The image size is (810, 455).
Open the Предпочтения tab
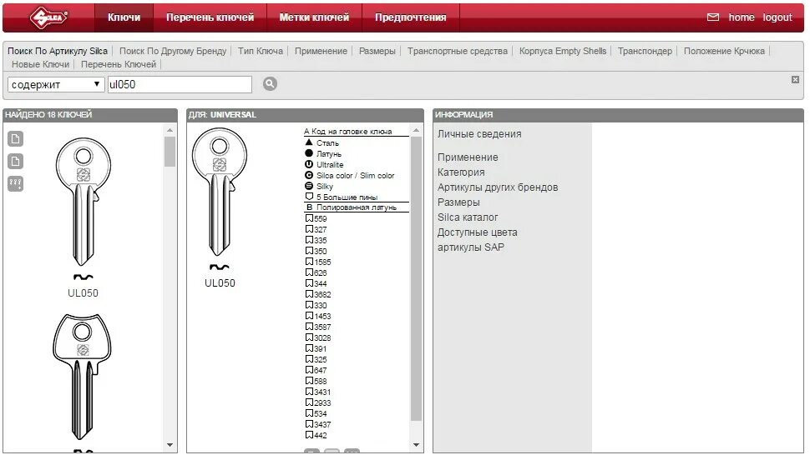(411, 17)
